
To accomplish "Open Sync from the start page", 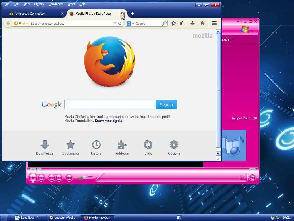I will click(x=148, y=148).
